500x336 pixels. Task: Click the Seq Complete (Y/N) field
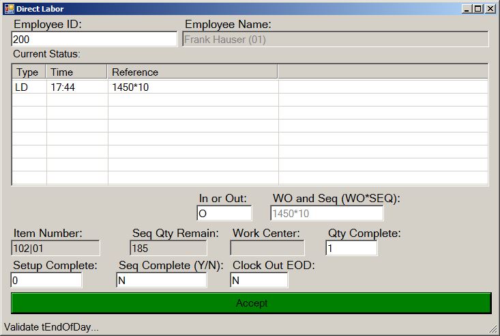[161, 281]
